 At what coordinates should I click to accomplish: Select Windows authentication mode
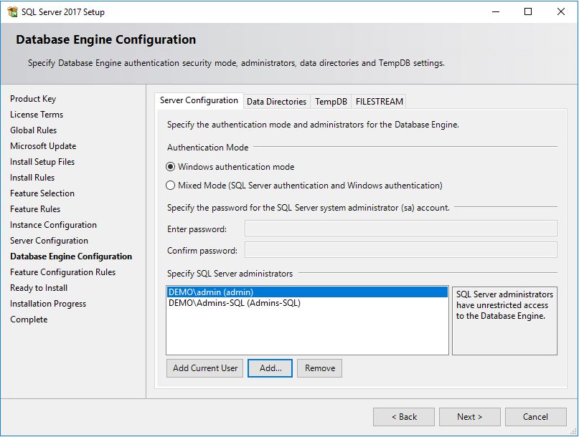coord(171,168)
